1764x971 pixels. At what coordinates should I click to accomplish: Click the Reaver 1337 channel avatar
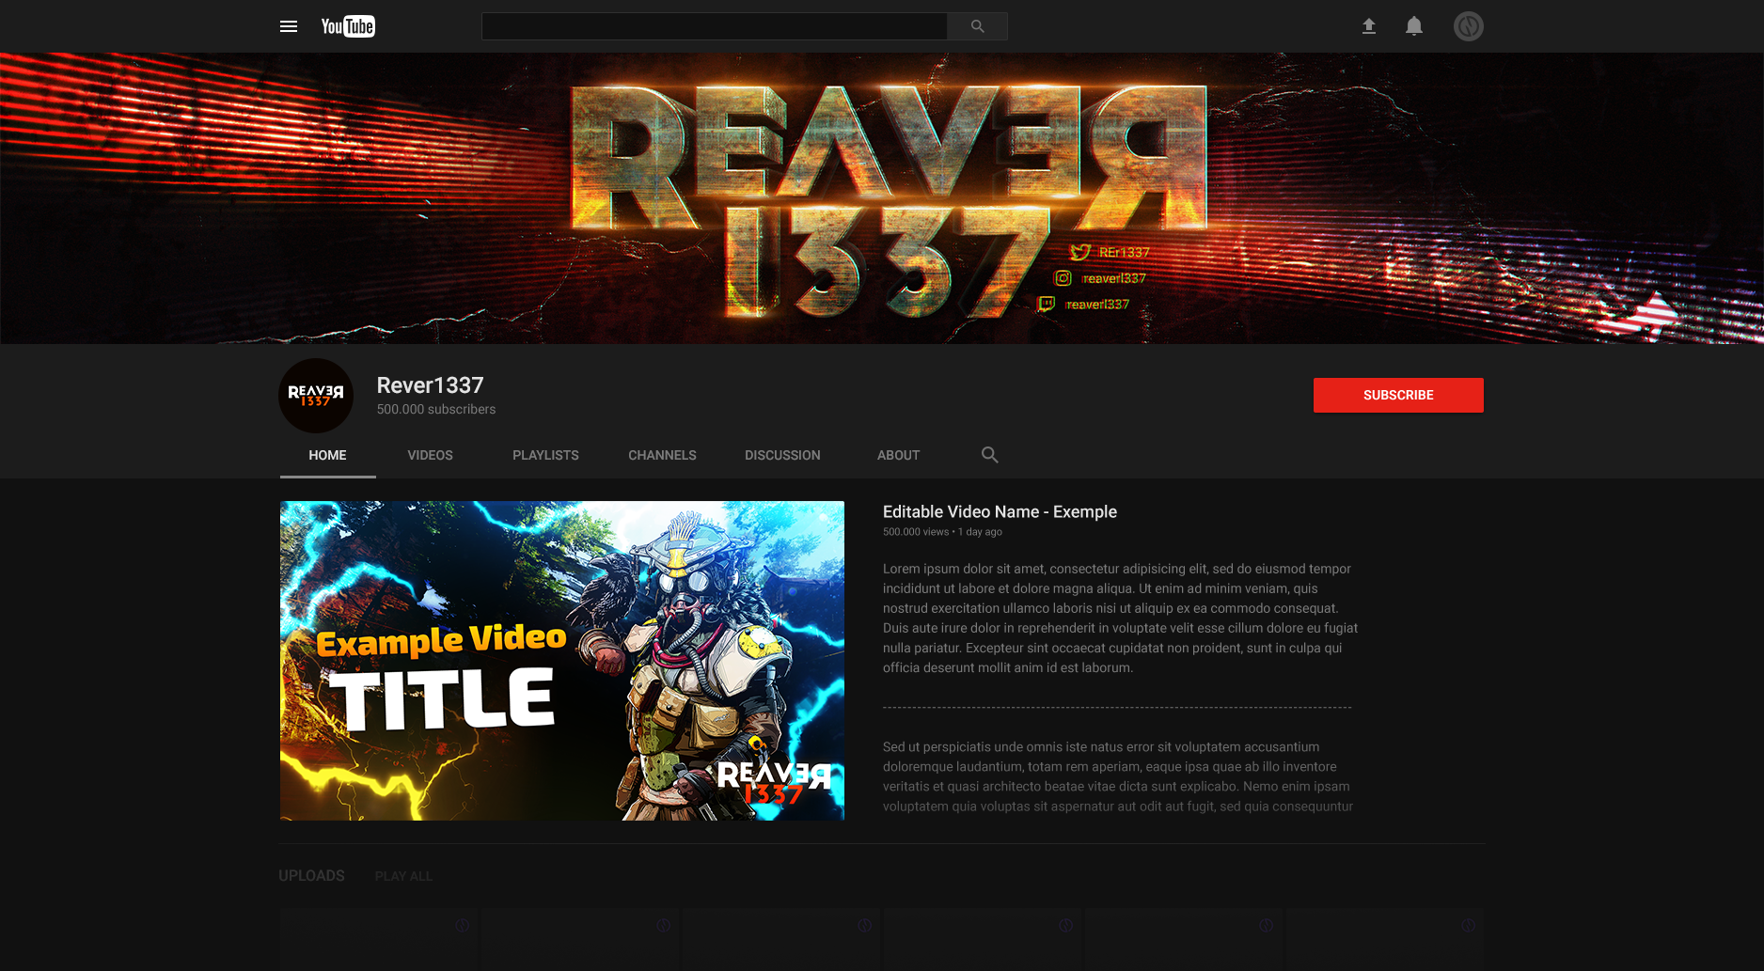pyautogui.click(x=316, y=396)
